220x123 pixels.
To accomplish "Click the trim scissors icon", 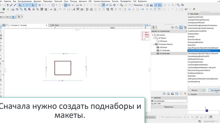I will [x=77, y=5].
